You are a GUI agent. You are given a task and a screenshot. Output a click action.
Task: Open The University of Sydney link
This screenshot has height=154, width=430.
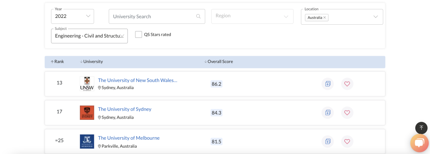125,109
